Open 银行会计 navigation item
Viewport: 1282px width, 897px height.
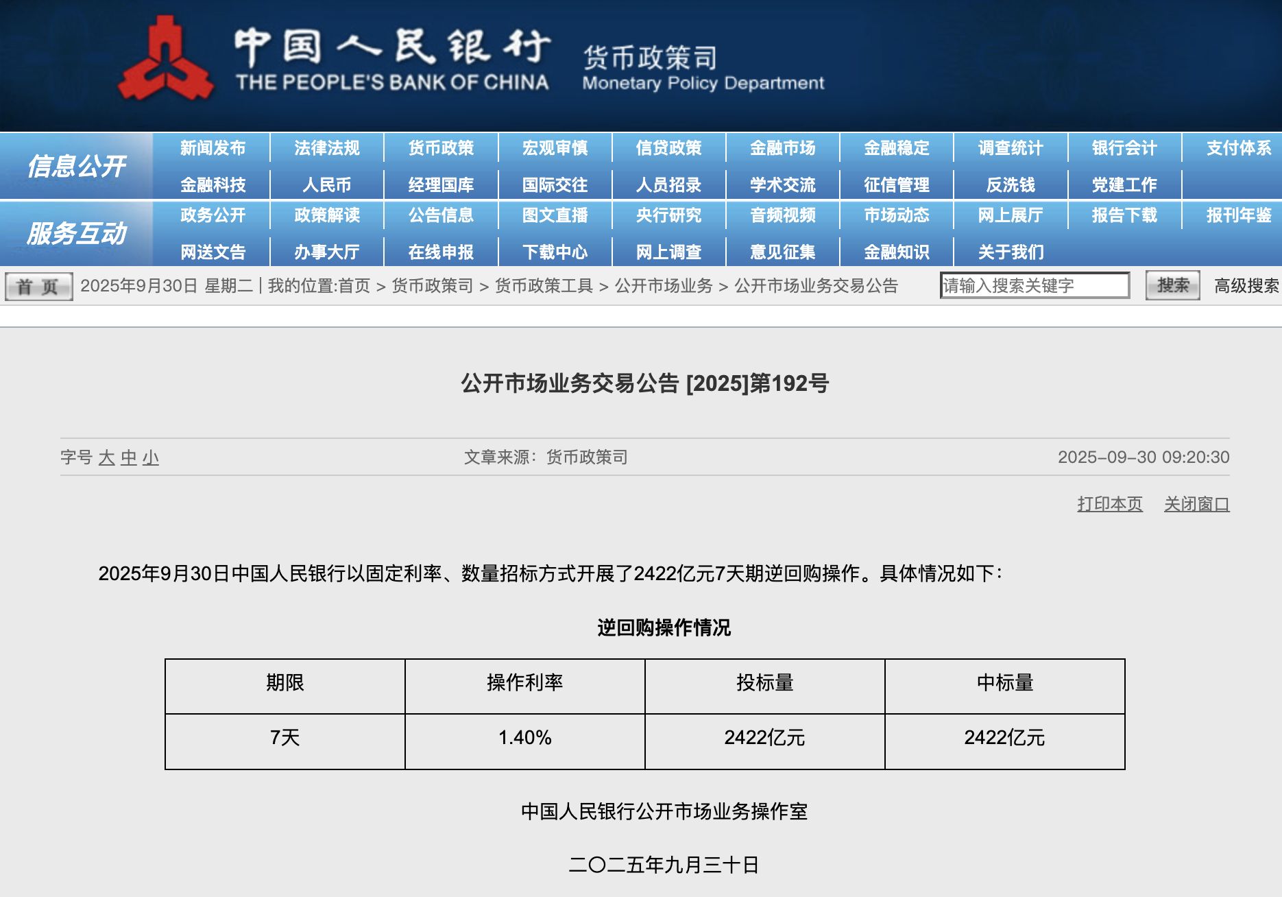coord(1124,148)
